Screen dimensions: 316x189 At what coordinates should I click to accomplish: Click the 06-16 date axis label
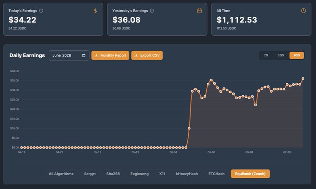(211, 152)
